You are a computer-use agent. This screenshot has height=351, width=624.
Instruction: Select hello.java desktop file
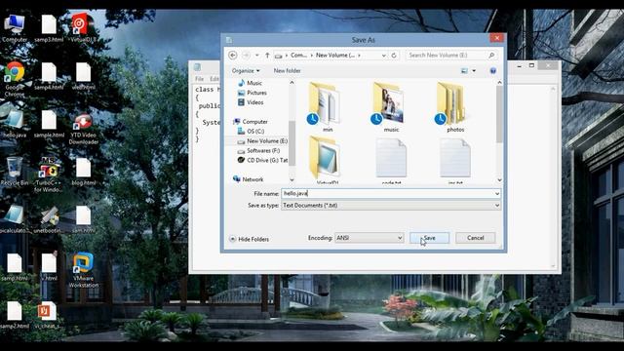[15, 124]
